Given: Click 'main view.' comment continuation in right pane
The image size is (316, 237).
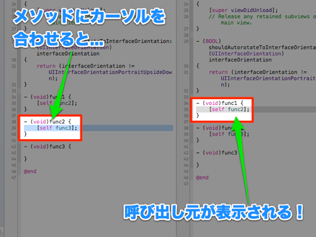Looking at the screenshot, I should 236,23.
